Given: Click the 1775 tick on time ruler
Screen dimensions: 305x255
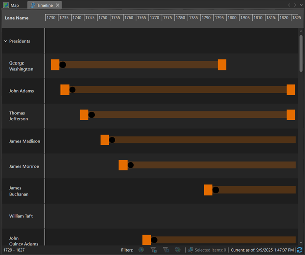Looking at the screenshot, I should [x=167, y=18].
